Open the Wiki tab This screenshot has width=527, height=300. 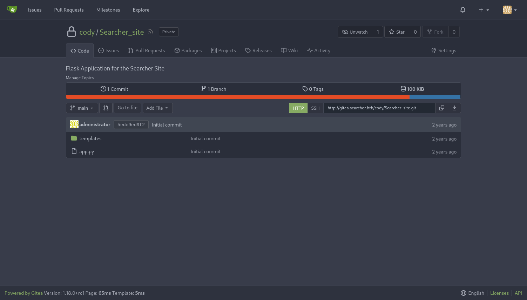tap(289, 50)
